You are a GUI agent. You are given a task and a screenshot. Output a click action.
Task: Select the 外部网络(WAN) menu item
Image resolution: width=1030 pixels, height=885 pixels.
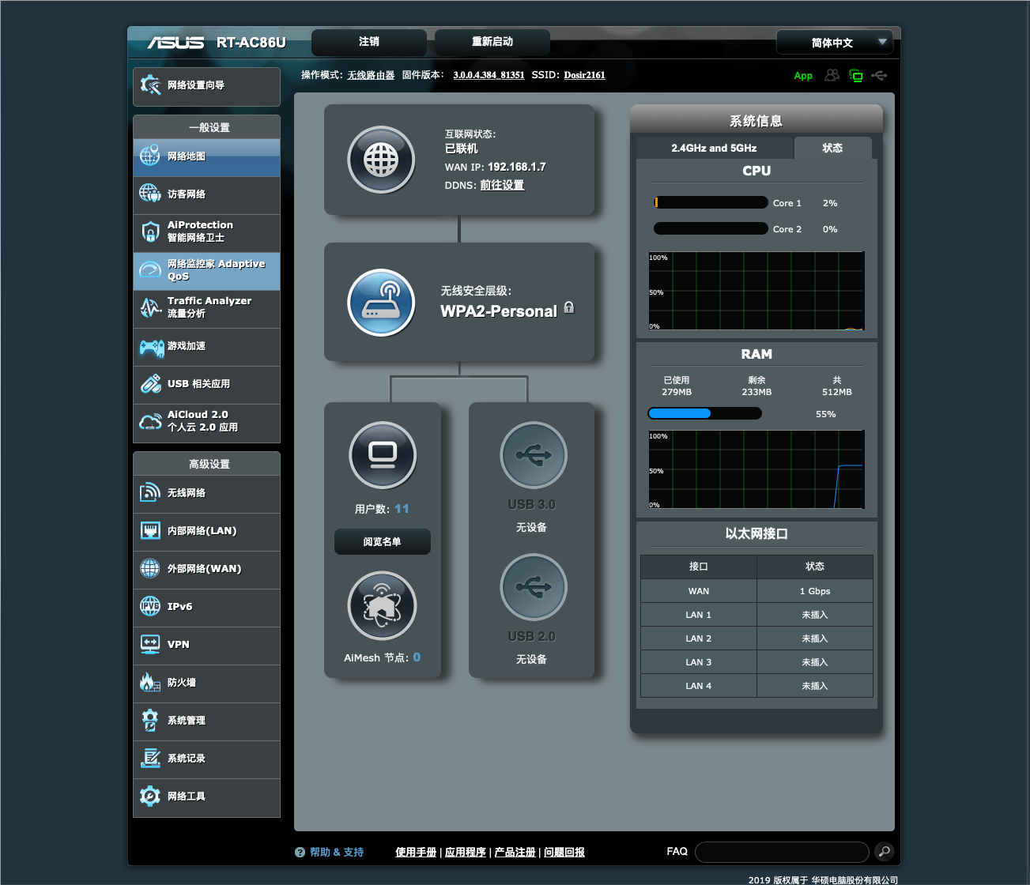207,568
